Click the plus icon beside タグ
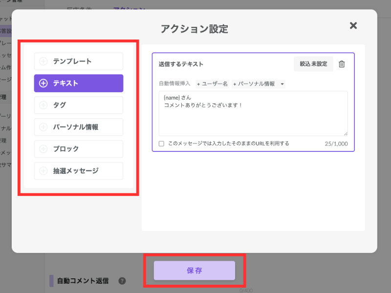The width and height of the screenshot is (391, 293). coord(43,105)
